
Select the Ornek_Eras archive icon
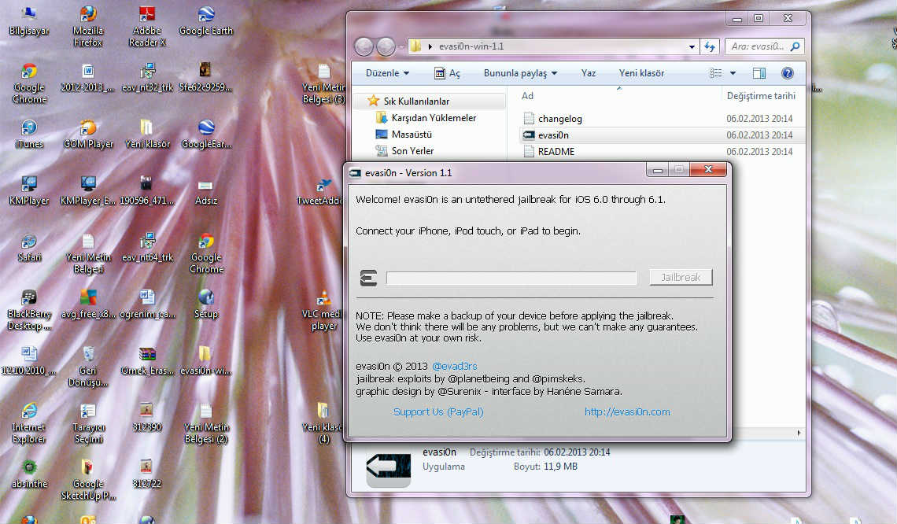click(147, 361)
